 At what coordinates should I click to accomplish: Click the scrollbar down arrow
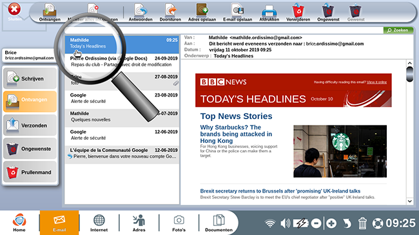409,202
